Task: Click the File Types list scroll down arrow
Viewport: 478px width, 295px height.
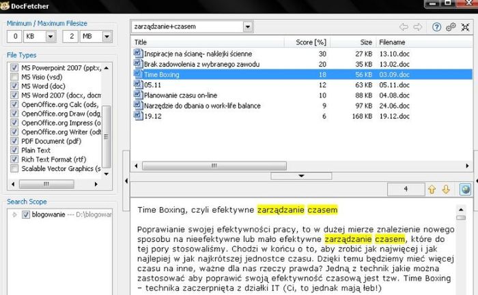Action: click(x=107, y=174)
